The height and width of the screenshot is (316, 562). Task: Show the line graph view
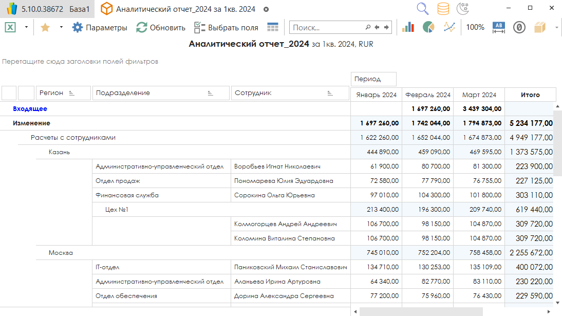click(x=449, y=27)
